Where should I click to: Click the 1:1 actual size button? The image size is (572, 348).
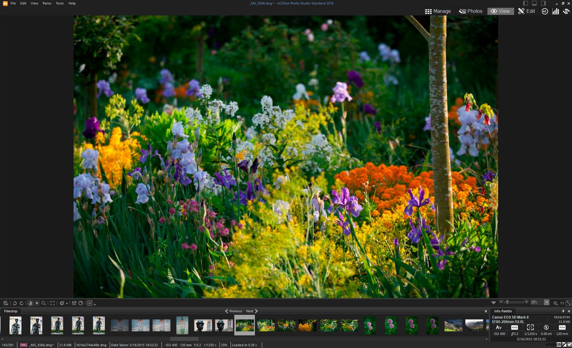click(x=562, y=303)
